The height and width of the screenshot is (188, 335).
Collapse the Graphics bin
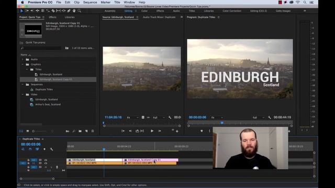pyautogui.click(x=23, y=64)
